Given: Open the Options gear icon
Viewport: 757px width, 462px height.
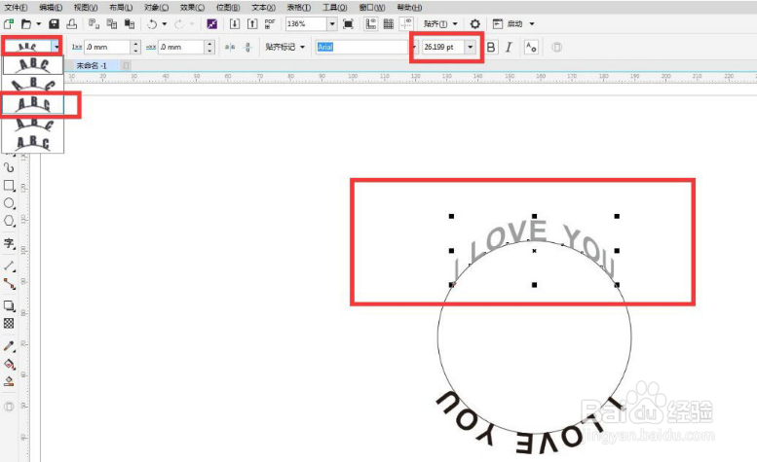Looking at the screenshot, I should pyautogui.click(x=475, y=23).
